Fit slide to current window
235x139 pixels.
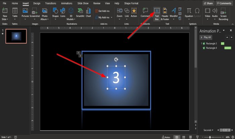pos(233,137)
